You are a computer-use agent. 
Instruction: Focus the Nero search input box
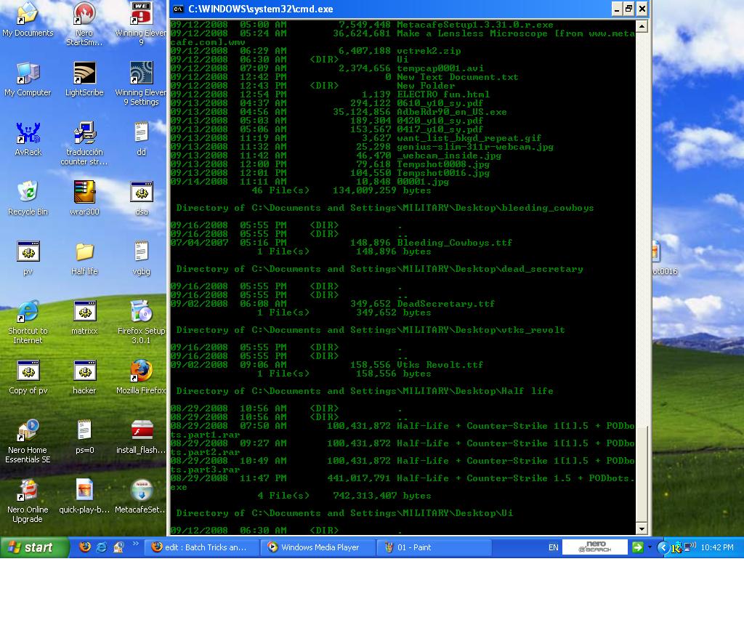594,547
